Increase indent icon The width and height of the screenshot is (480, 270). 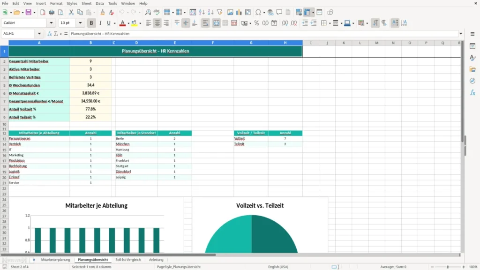click(305, 23)
